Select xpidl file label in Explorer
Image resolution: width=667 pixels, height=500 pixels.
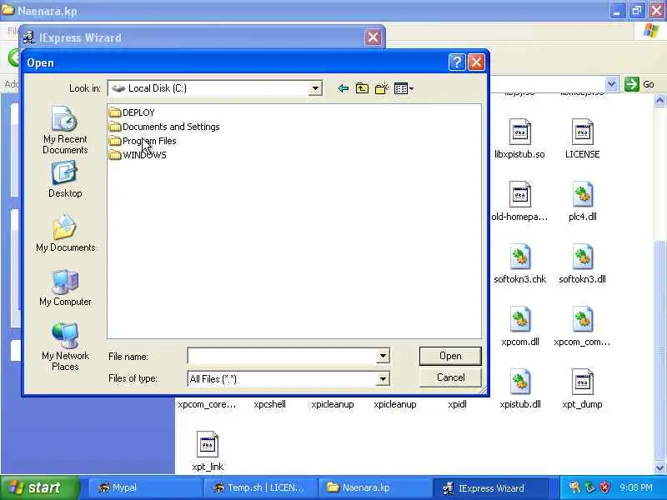(x=457, y=404)
